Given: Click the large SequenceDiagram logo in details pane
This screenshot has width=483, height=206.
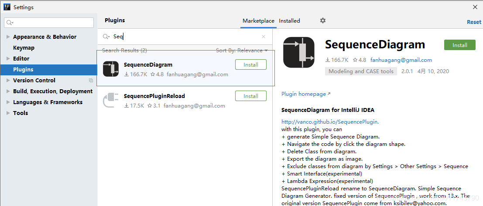Looking at the screenshot, I should (298, 52).
